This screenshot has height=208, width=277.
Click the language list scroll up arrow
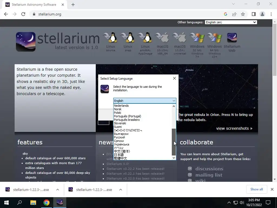pos(174,106)
